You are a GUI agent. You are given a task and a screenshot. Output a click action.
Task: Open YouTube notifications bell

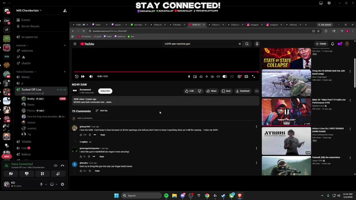(x=332, y=44)
